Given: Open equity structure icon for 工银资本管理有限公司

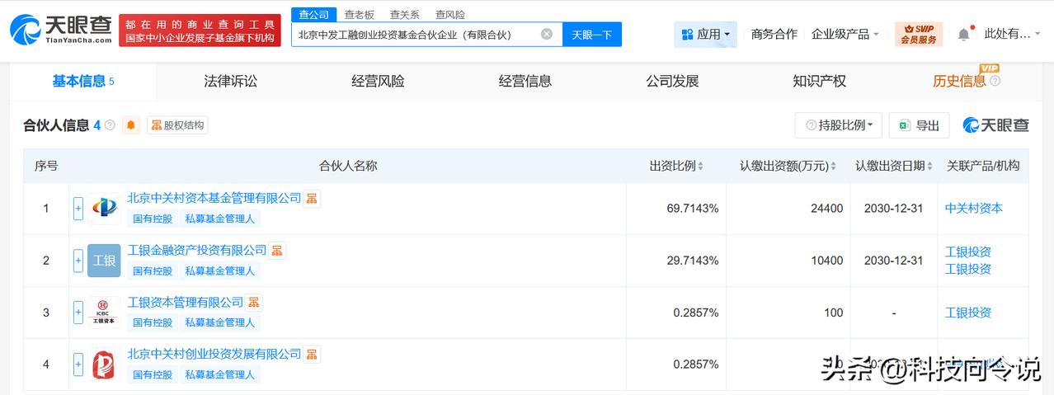Looking at the screenshot, I should tap(254, 303).
